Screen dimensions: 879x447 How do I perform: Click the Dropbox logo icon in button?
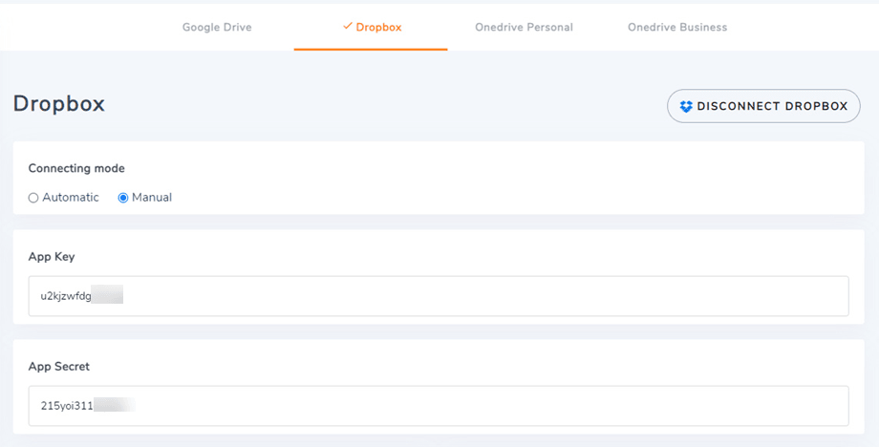[x=686, y=106]
